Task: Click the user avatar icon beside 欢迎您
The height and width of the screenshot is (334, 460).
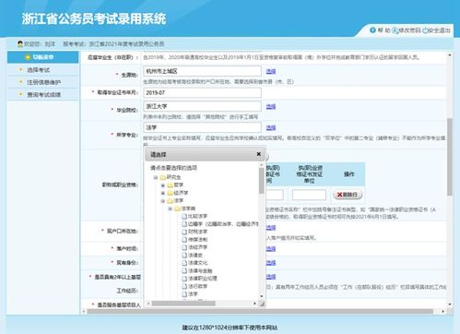Action: 20,44
